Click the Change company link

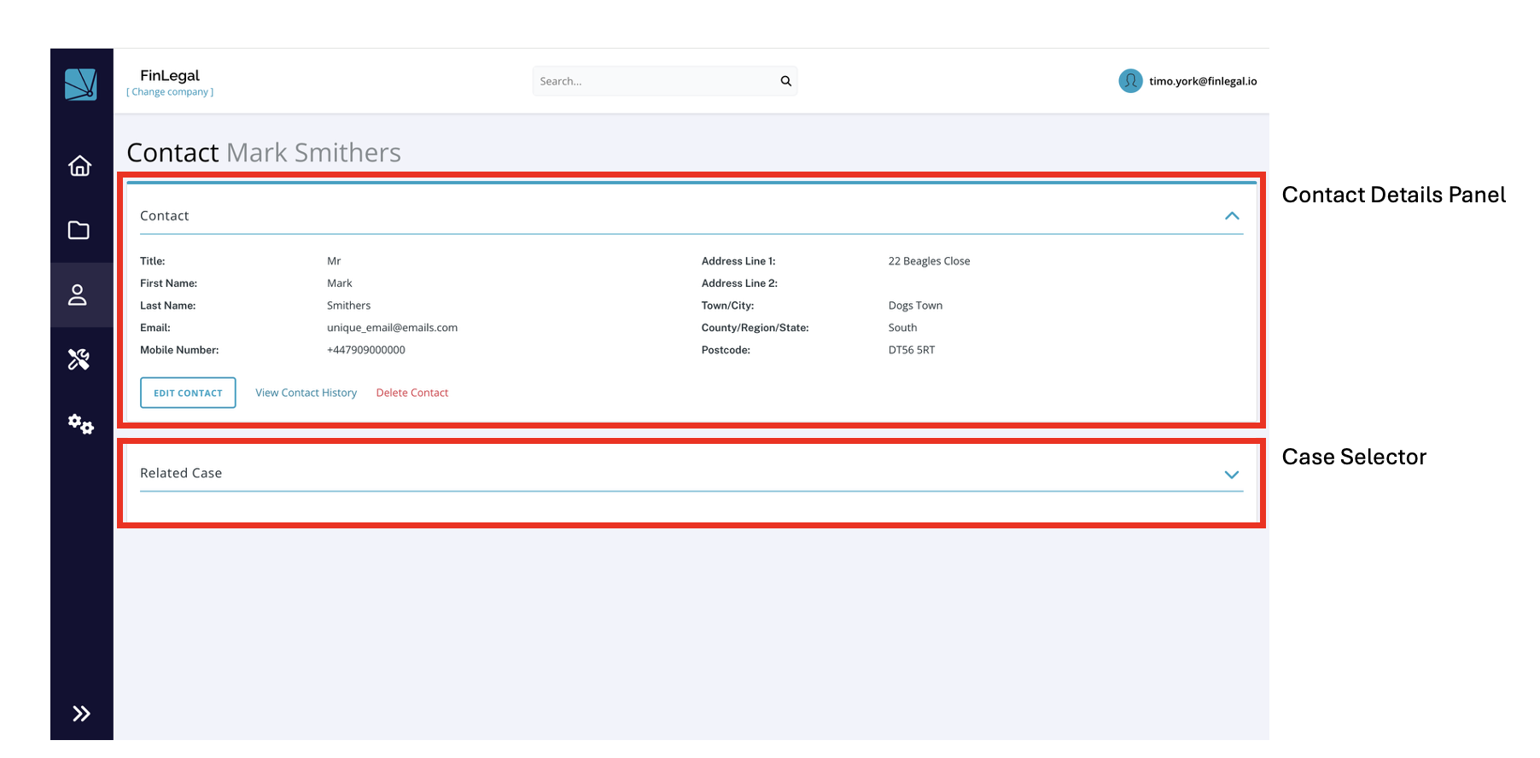170,92
